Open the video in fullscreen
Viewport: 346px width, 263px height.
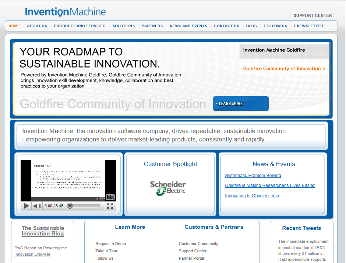click(110, 206)
